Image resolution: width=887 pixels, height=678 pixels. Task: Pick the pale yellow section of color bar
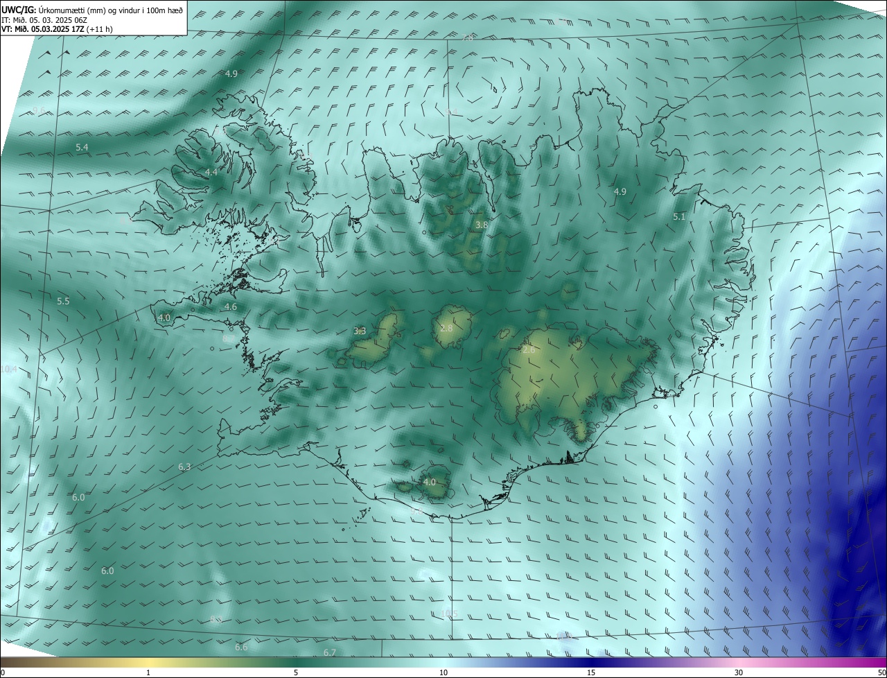click(148, 663)
